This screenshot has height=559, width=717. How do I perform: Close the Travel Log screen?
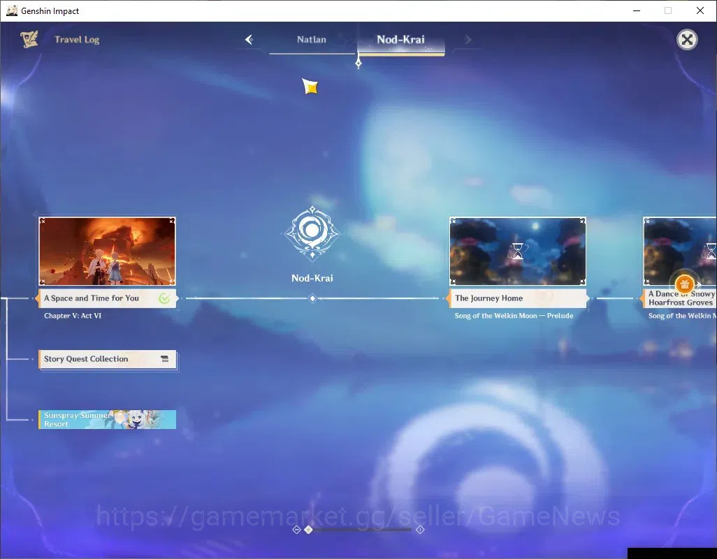point(687,40)
